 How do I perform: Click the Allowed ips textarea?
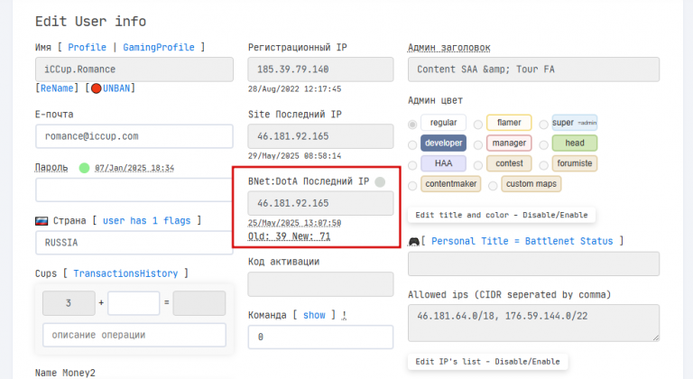(x=533, y=323)
